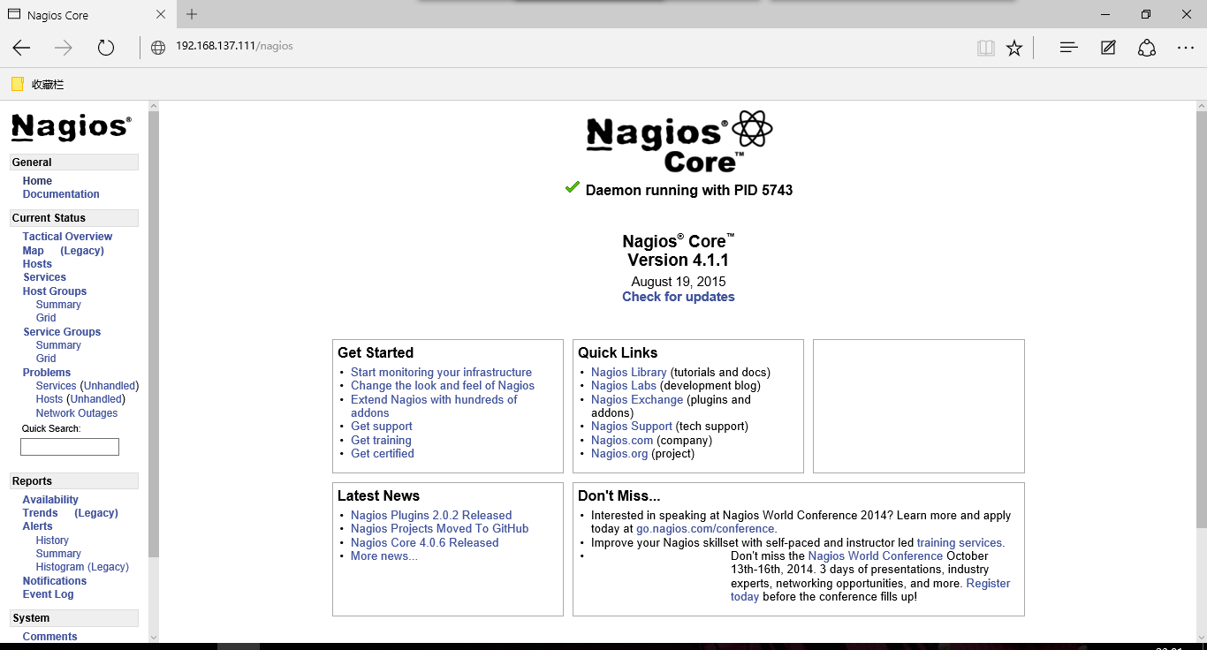Open Hosts problems link under Problems
The width and height of the screenshot is (1207, 650).
pos(49,399)
